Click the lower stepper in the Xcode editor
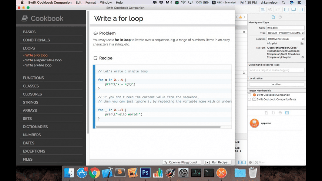The height and width of the screenshot is (181, 322). click(244, 72)
